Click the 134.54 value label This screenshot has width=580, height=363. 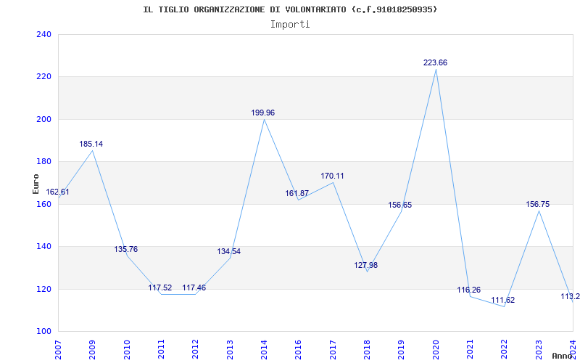[228, 251]
